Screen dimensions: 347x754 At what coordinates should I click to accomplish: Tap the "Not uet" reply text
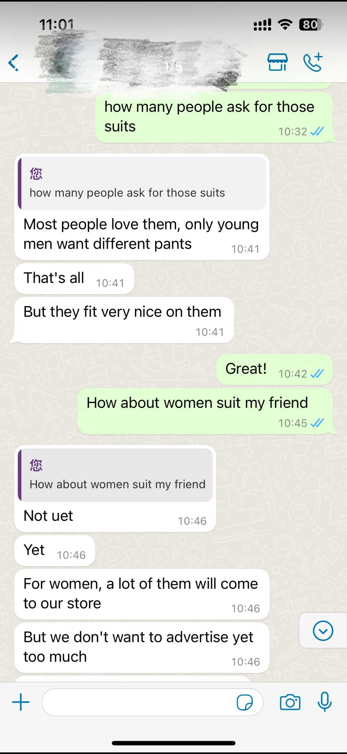pyautogui.click(x=48, y=516)
